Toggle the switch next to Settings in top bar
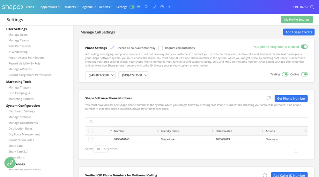 click(x=132, y=7)
